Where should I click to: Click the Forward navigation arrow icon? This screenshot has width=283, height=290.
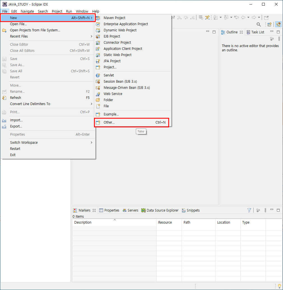(x=254, y=18)
